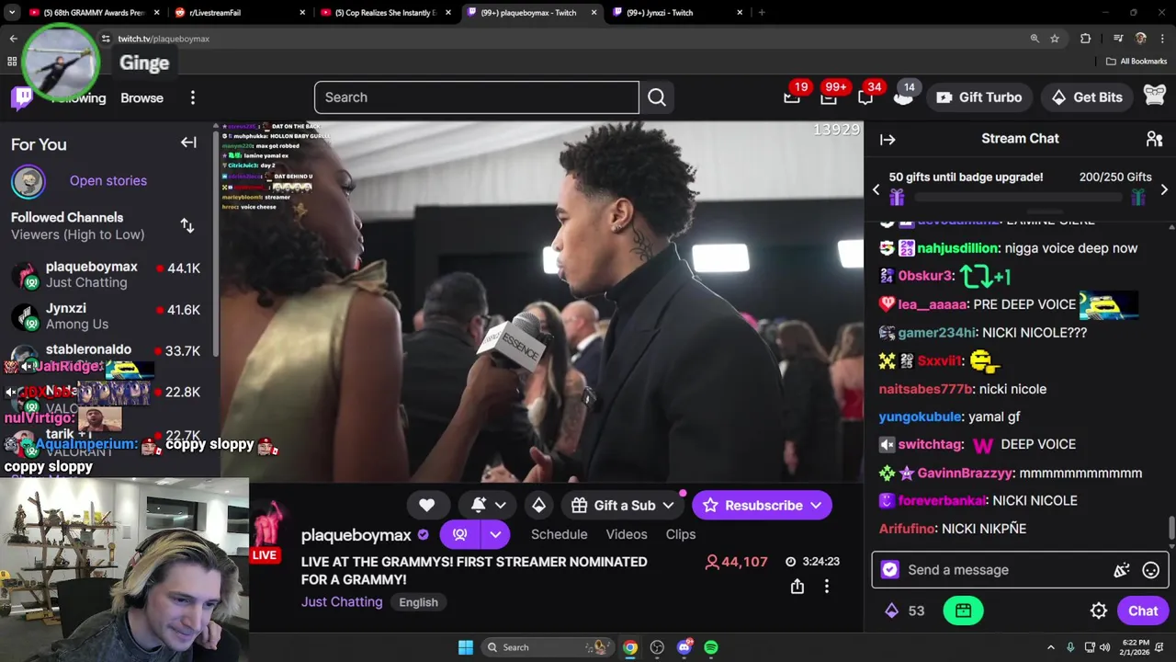
Task: Open chat settings gear
Action: click(1098, 611)
